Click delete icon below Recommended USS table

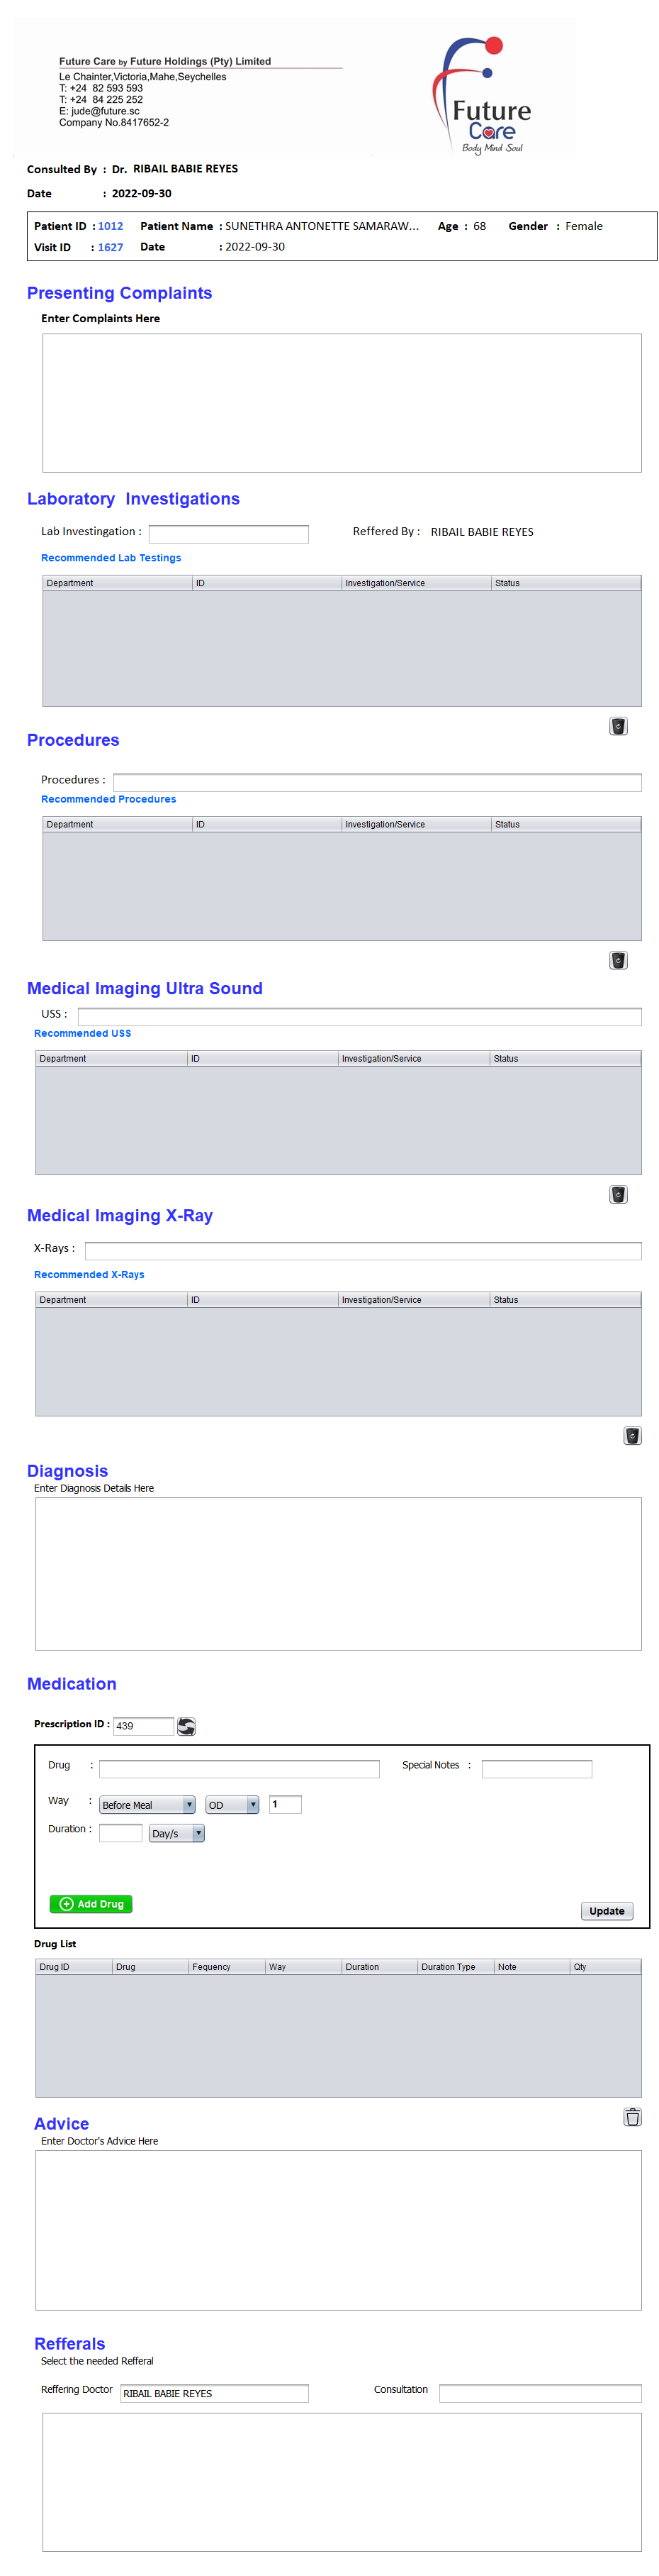[618, 1194]
